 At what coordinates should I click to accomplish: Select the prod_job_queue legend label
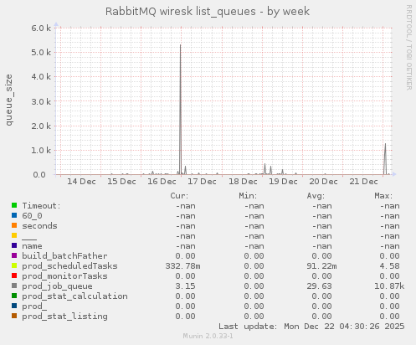click(x=57, y=286)
